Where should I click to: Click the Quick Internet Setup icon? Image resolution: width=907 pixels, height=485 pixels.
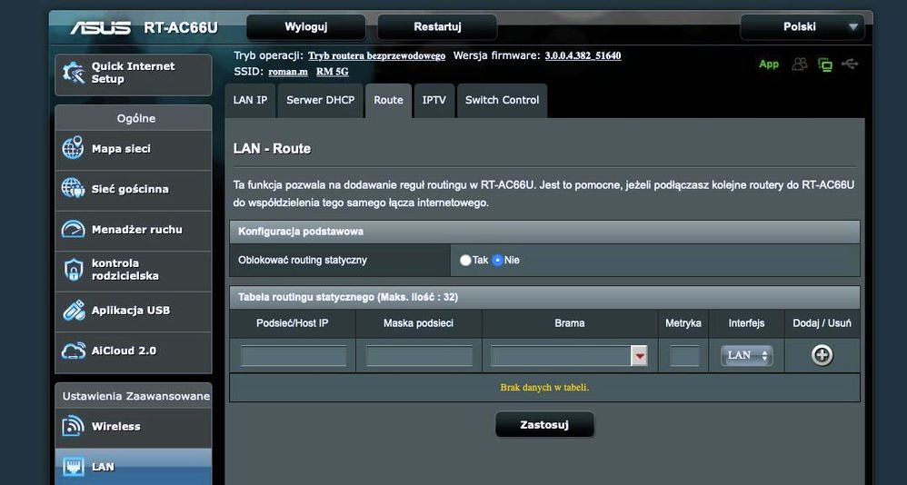74,74
